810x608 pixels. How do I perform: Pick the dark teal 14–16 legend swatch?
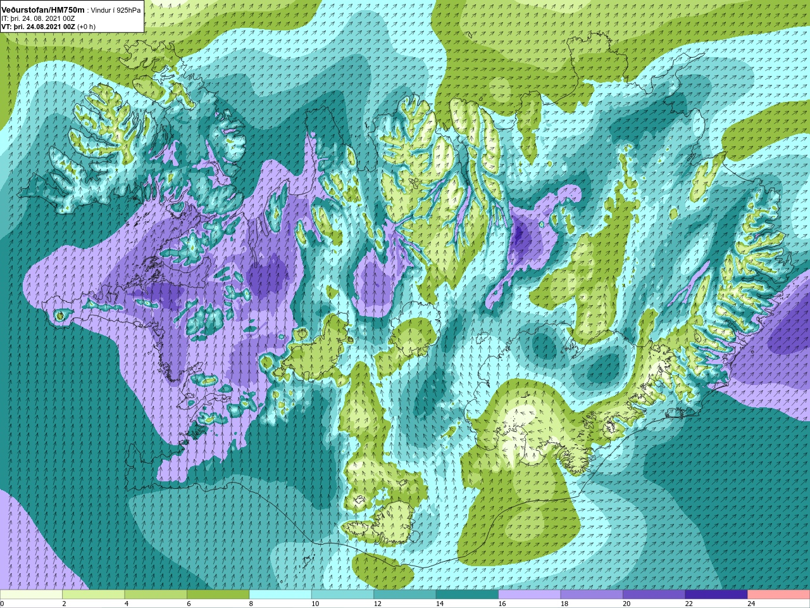click(467, 595)
